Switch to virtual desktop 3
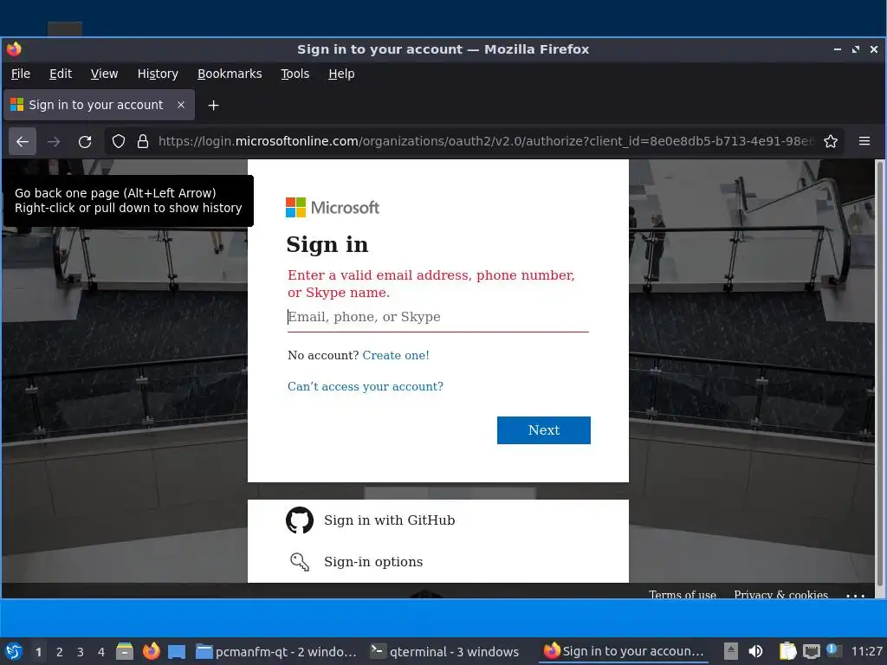The height and width of the screenshot is (665, 887). click(81, 652)
